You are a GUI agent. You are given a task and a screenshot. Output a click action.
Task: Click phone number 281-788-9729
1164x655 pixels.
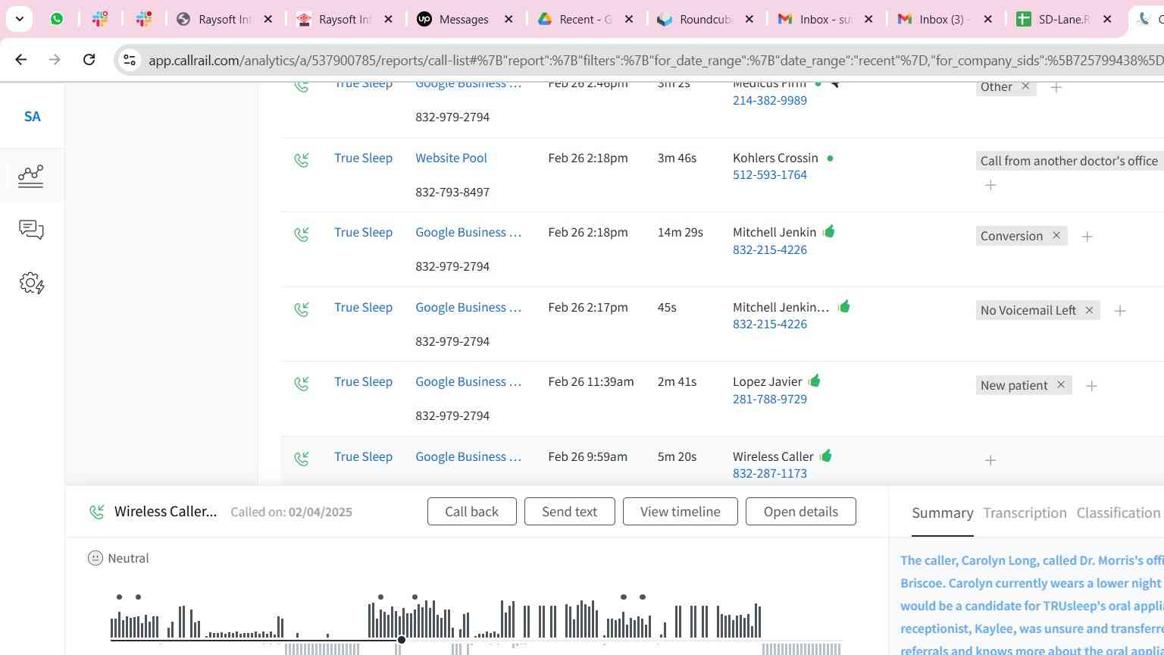click(x=769, y=400)
